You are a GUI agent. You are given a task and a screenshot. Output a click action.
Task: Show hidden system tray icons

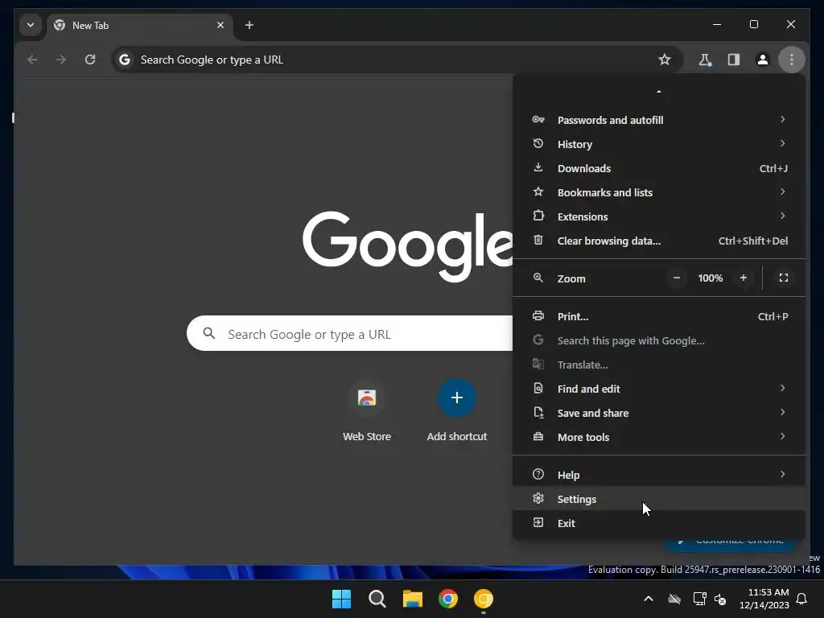point(649,599)
